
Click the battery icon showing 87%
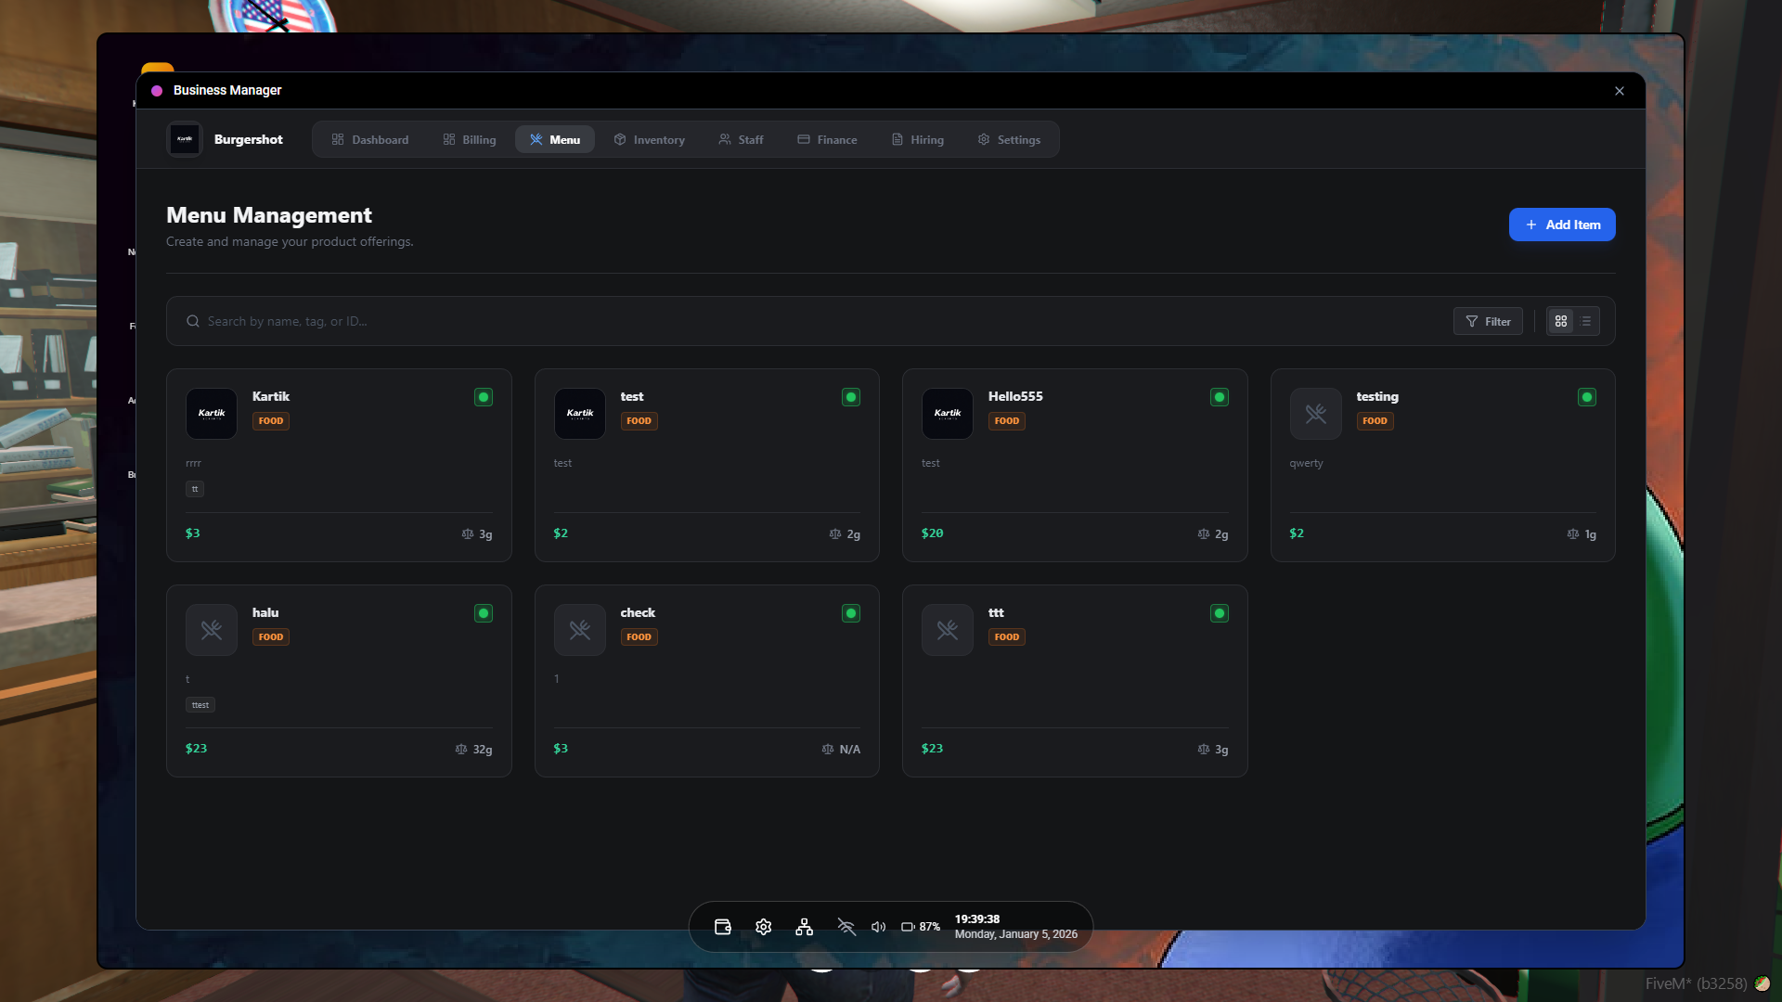click(908, 927)
